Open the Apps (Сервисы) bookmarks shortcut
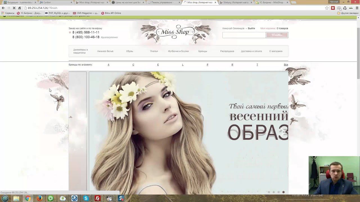Screen dimensions: 360x202 (8, 13)
